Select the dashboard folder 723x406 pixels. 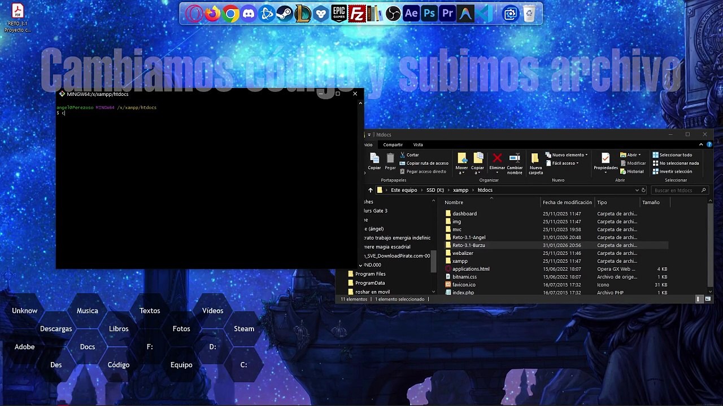556,214
